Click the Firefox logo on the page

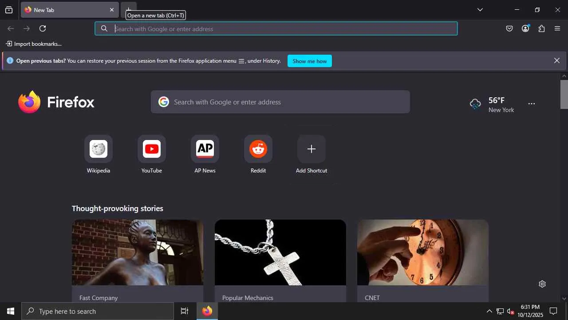tap(56, 102)
